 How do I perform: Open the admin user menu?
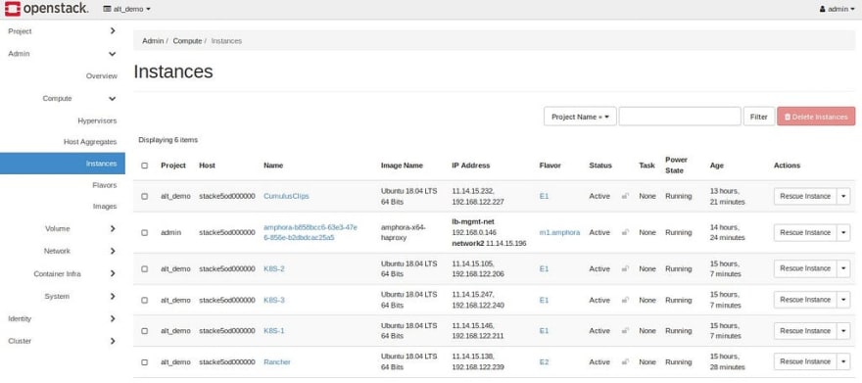coord(837,9)
